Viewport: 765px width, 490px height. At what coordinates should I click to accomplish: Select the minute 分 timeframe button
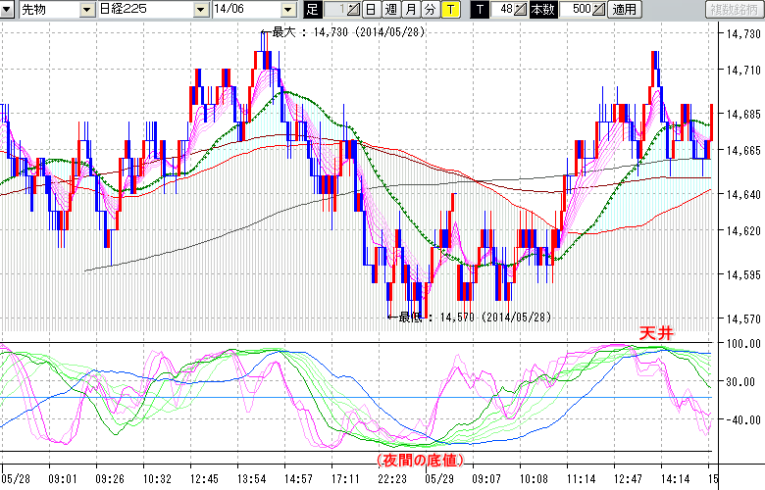point(430,10)
